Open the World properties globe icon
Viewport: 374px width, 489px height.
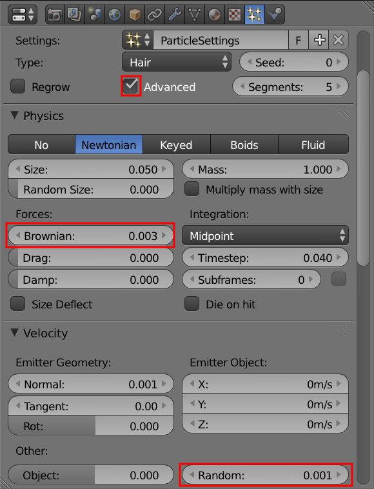tap(115, 15)
